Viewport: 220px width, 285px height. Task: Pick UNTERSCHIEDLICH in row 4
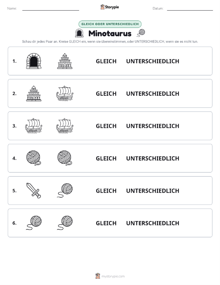(153, 158)
